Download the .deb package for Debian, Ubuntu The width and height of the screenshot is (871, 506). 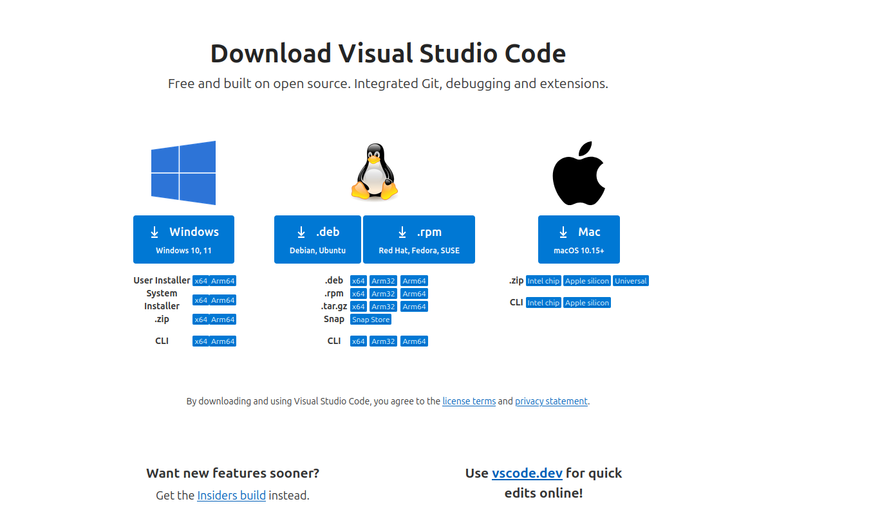[317, 239]
